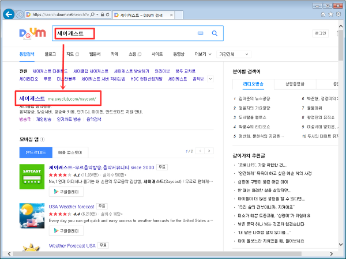Open the browser home icon
346x259 pixels.
click(323, 14)
